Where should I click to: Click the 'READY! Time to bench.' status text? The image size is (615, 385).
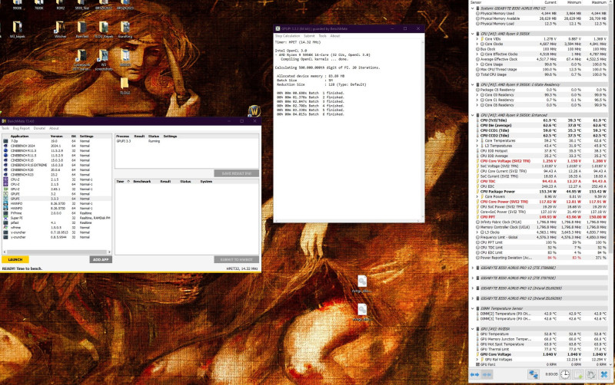click(22, 268)
